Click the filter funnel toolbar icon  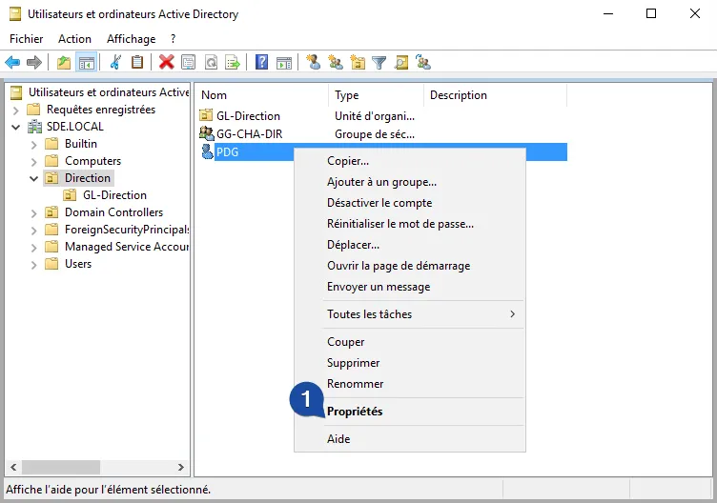click(379, 63)
